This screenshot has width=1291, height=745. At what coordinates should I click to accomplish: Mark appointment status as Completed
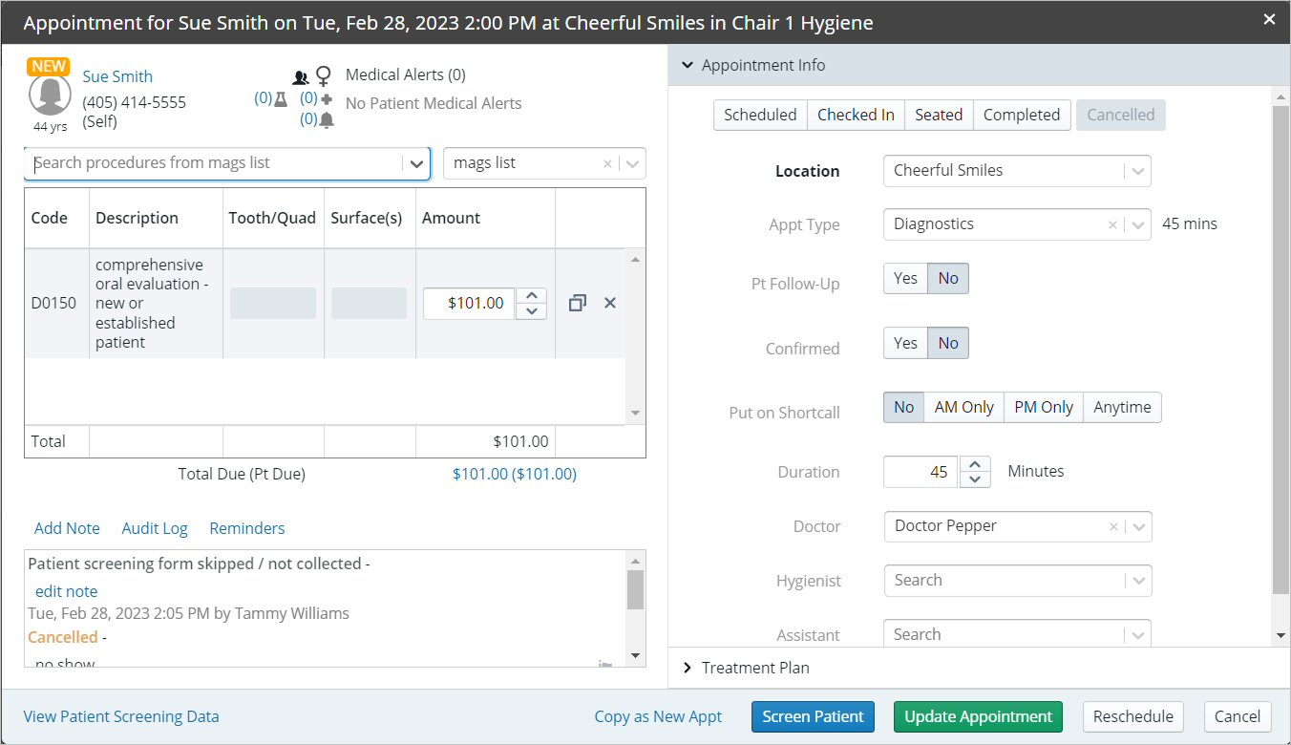pyautogui.click(x=1021, y=115)
